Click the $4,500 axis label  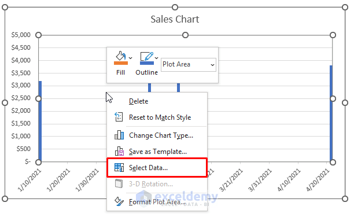[21, 47]
